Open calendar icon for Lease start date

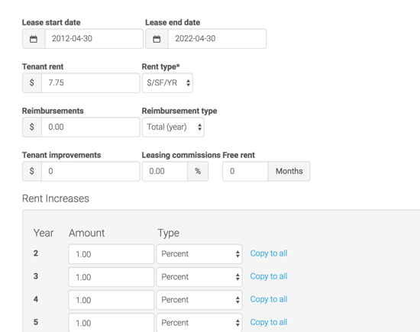coord(34,39)
